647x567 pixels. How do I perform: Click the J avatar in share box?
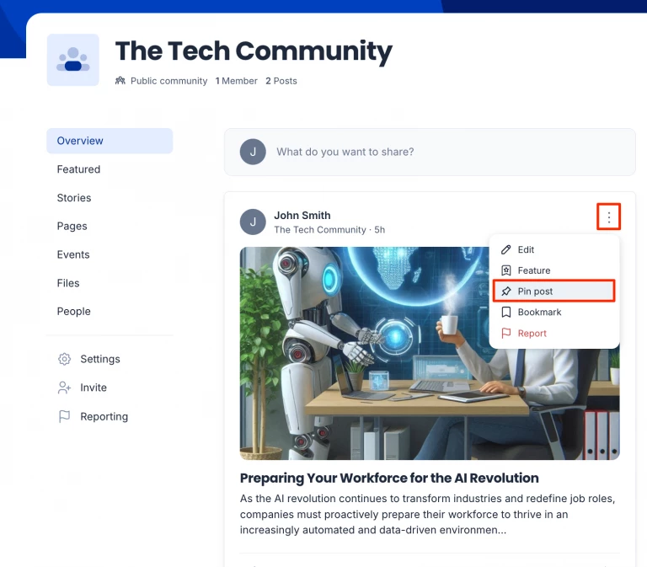(253, 152)
